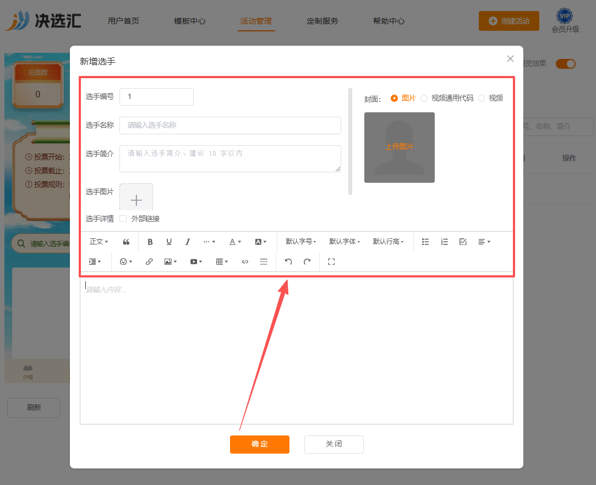
Task: Select 视频 as the cover type
Action: [x=491, y=98]
